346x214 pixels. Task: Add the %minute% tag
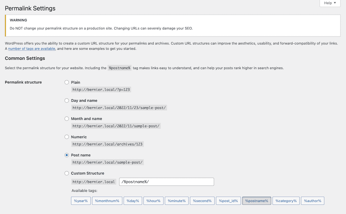click(x=176, y=201)
